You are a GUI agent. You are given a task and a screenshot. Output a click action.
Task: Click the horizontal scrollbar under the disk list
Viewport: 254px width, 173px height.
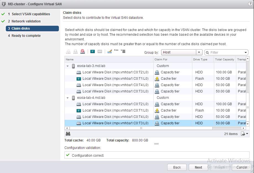[x=141, y=128]
